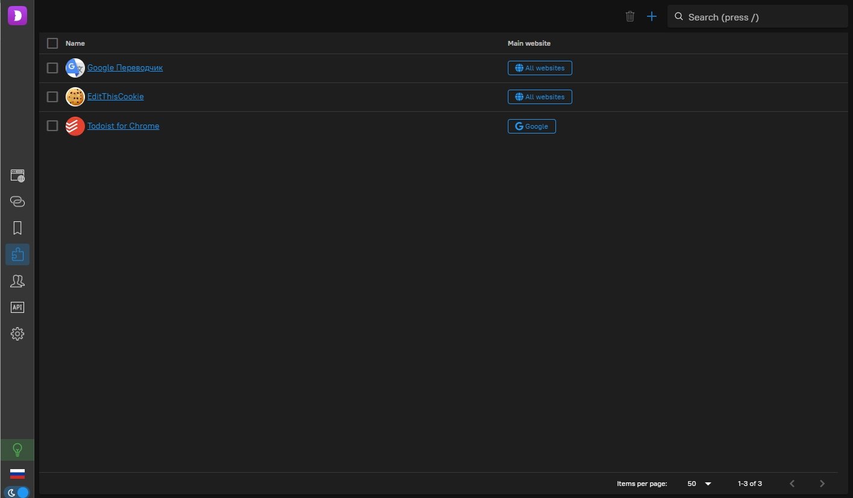Change language via the Russian flag
This screenshot has width=853, height=498.
point(17,474)
